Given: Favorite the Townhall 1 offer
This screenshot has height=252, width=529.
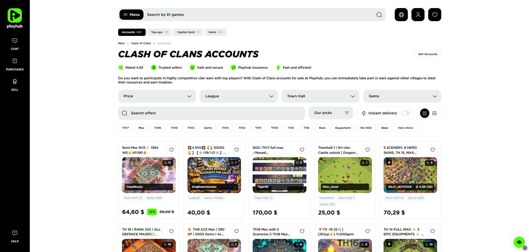Looking at the screenshot, I should [367, 150].
